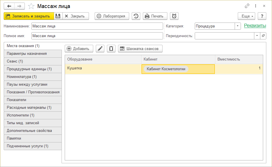Open the Еще dropdown menu
The width and height of the screenshot is (272, 167).
tap(246, 16)
